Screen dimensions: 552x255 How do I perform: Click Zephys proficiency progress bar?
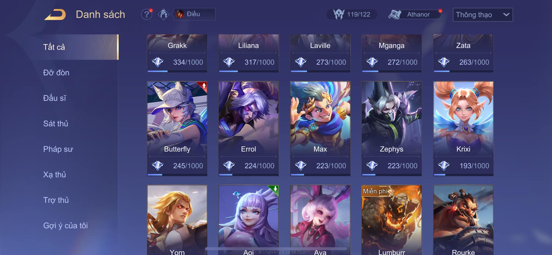pyautogui.click(x=391, y=175)
